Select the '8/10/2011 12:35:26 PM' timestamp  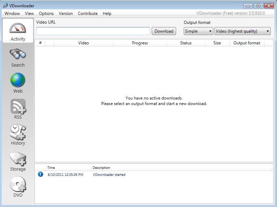pos(65,175)
